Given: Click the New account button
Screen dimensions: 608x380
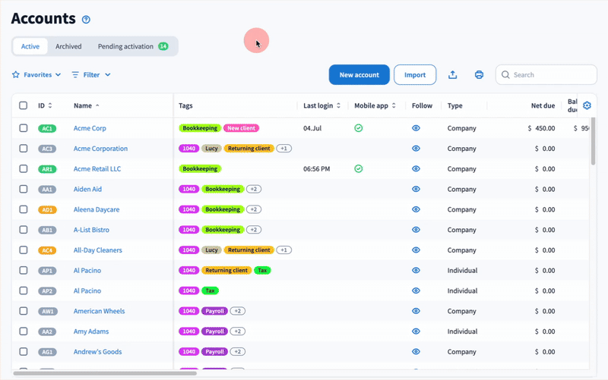Looking at the screenshot, I should (x=359, y=75).
